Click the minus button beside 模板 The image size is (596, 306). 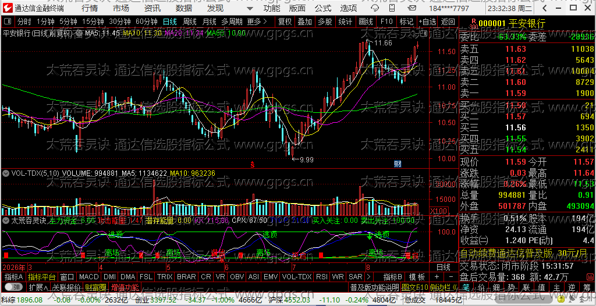pos(451,277)
